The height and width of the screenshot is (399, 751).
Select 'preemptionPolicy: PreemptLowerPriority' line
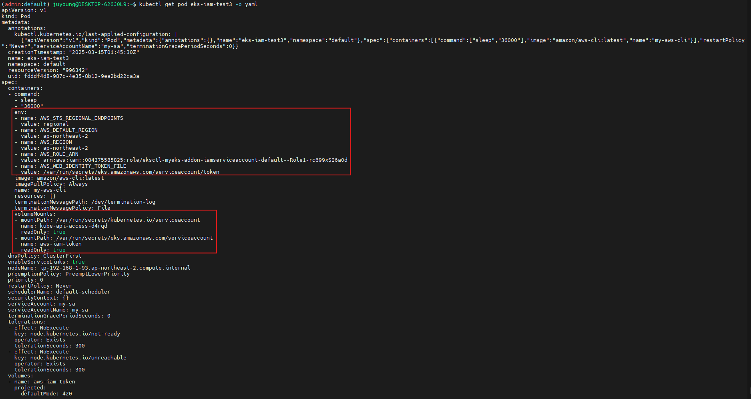pyautogui.click(x=69, y=274)
